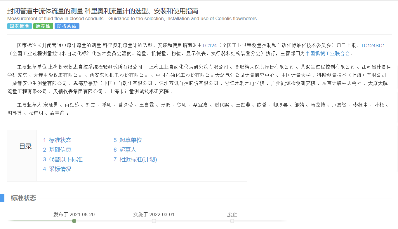Click the 目录 contents label

tap(25, 146)
